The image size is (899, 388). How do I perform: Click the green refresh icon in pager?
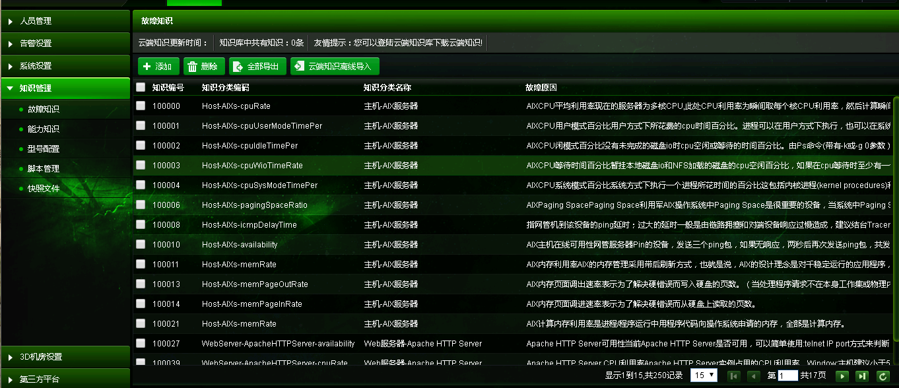click(x=882, y=376)
